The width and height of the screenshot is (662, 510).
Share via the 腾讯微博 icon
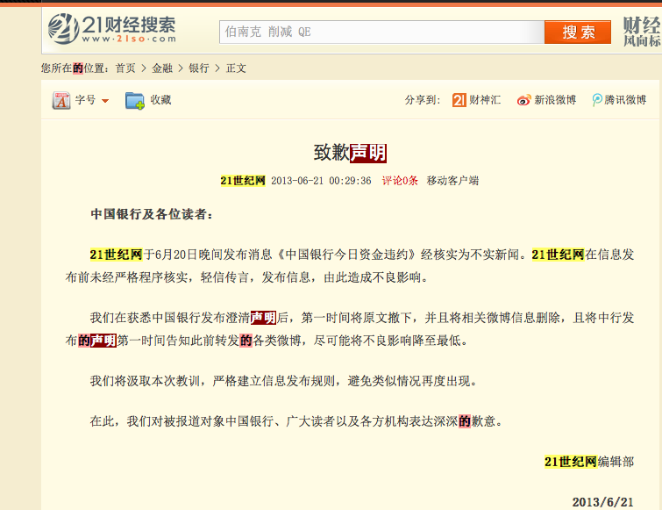(597, 100)
